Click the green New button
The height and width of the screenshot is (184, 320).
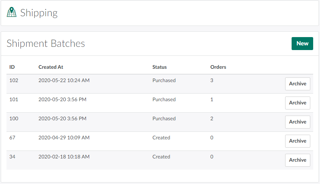pyautogui.click(x=302, y=44)
